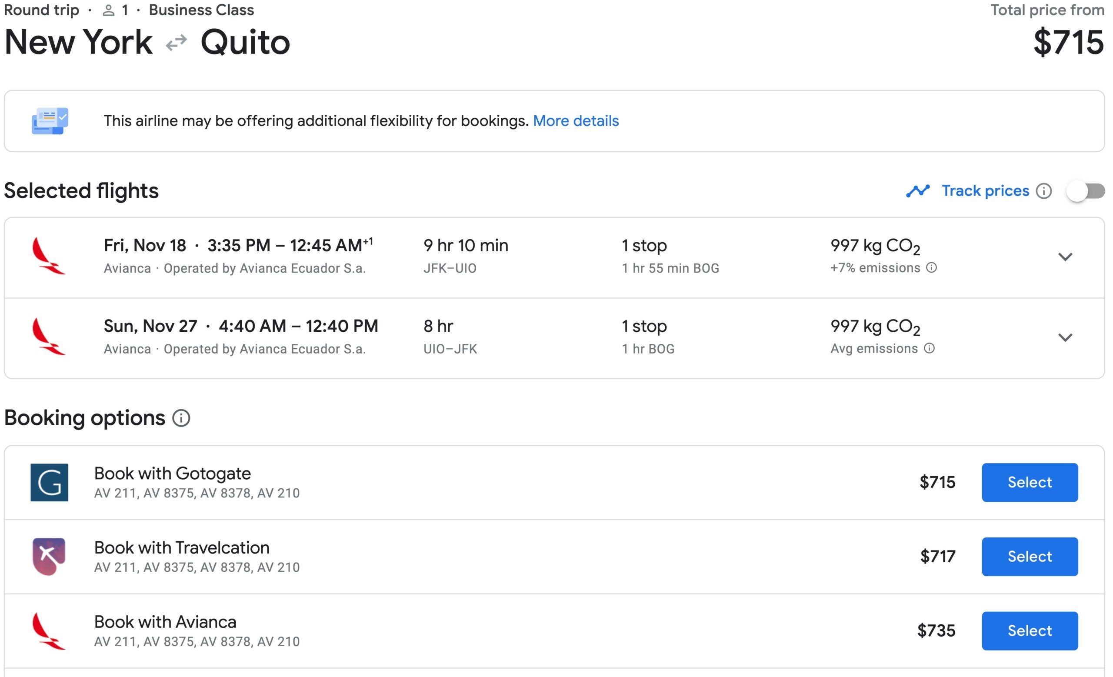Click the +7% emissions info icon
Viewport: 1113px width, 677px height.
[931, 268]
